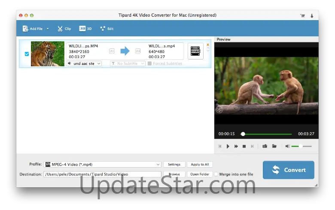Move file down with the down arrow
Screen dimensions: 335x210
208,50
